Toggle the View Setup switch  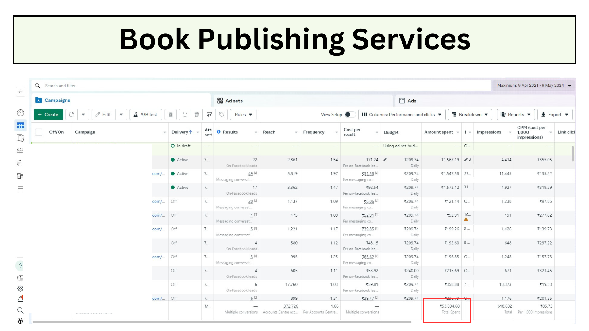pyautogui.click(x=349, y=115)
